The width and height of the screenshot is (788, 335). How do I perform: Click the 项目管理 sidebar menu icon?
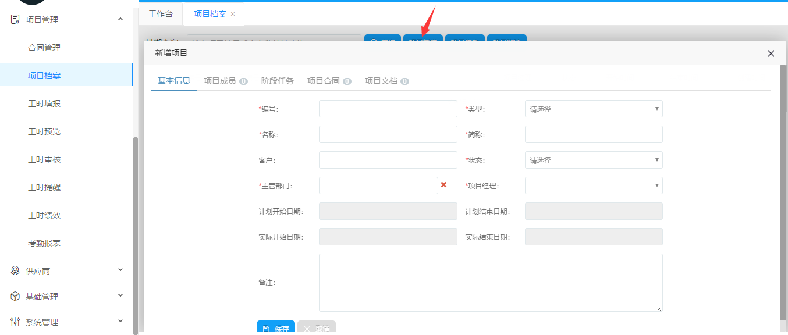coord(15,19)
